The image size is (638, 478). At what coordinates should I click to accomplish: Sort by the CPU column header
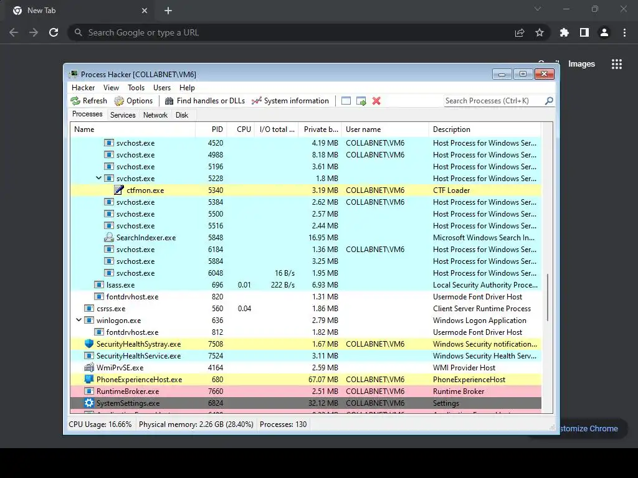pos(241,129)
